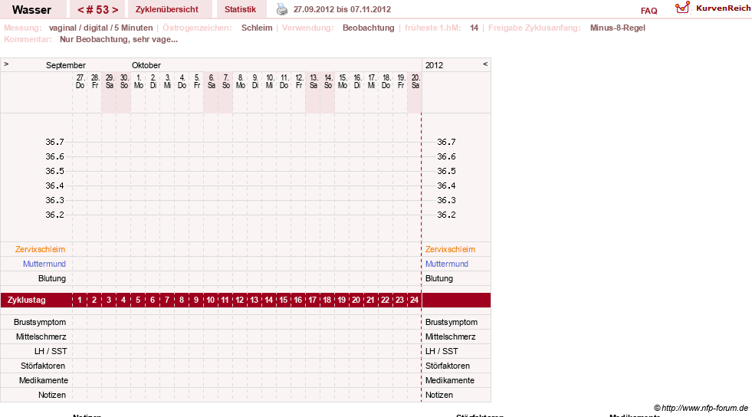
Task: Click the printer icon
Action: (x=282, y=9)
